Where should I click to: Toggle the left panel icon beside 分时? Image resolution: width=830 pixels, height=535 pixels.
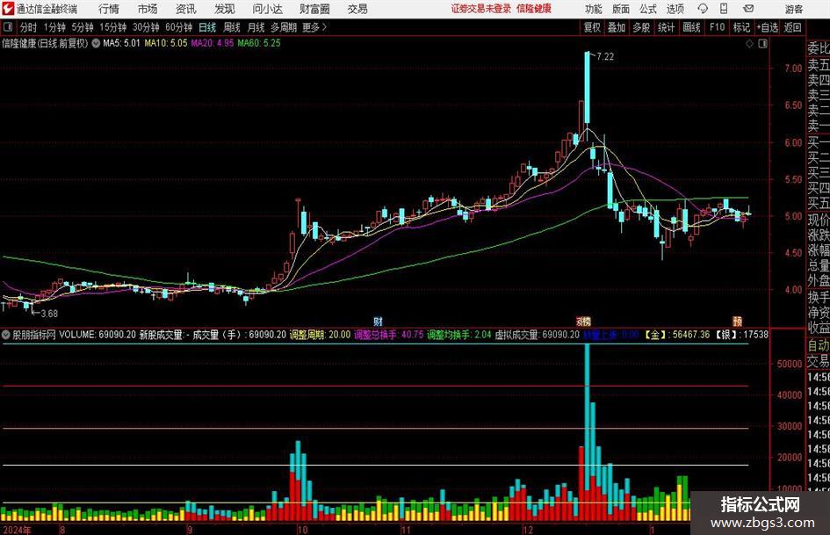pyautogui.click(x=8, y=27)
